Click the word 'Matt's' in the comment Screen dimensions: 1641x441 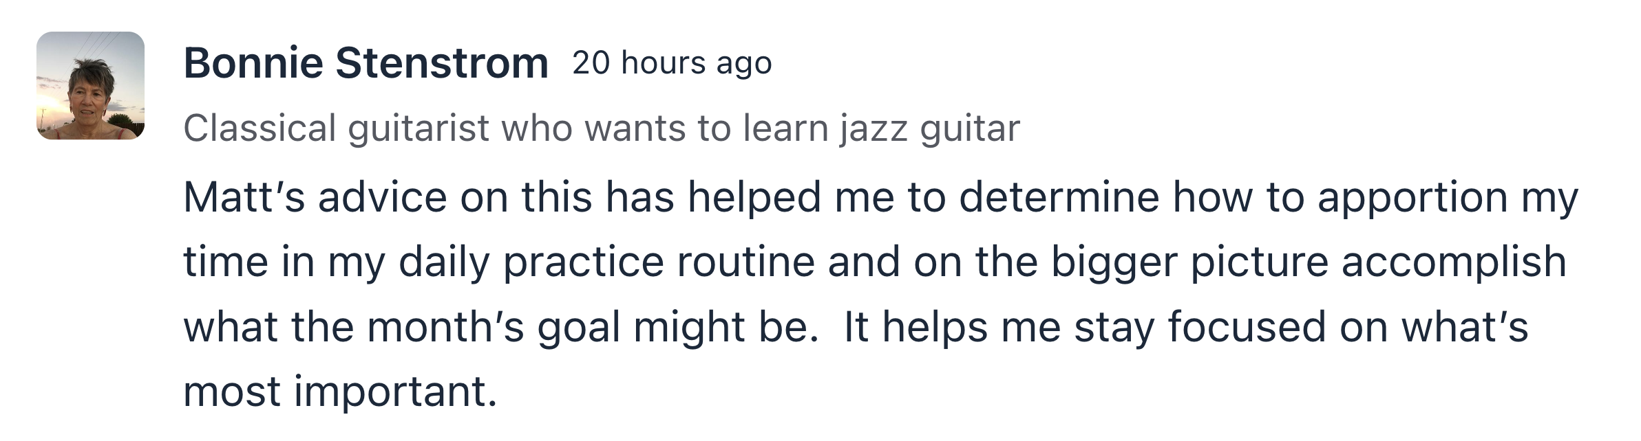coord(244,197)
